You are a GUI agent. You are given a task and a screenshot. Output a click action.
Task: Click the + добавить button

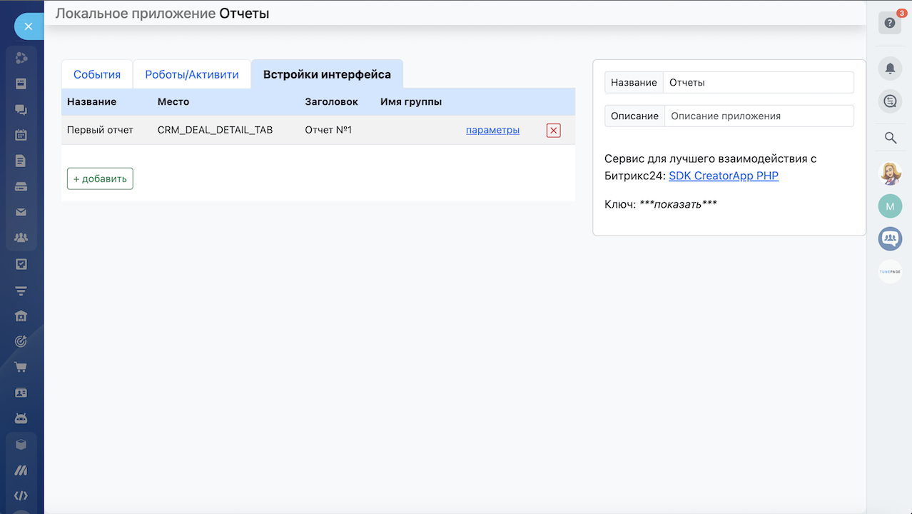click(100, 178)
